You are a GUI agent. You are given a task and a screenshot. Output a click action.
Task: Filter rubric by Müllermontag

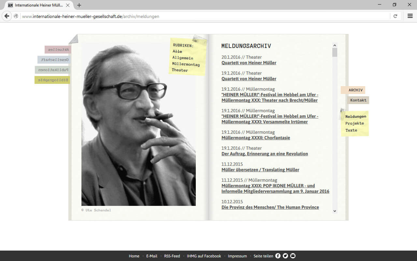pyautogui.click(x=186, y=64)
